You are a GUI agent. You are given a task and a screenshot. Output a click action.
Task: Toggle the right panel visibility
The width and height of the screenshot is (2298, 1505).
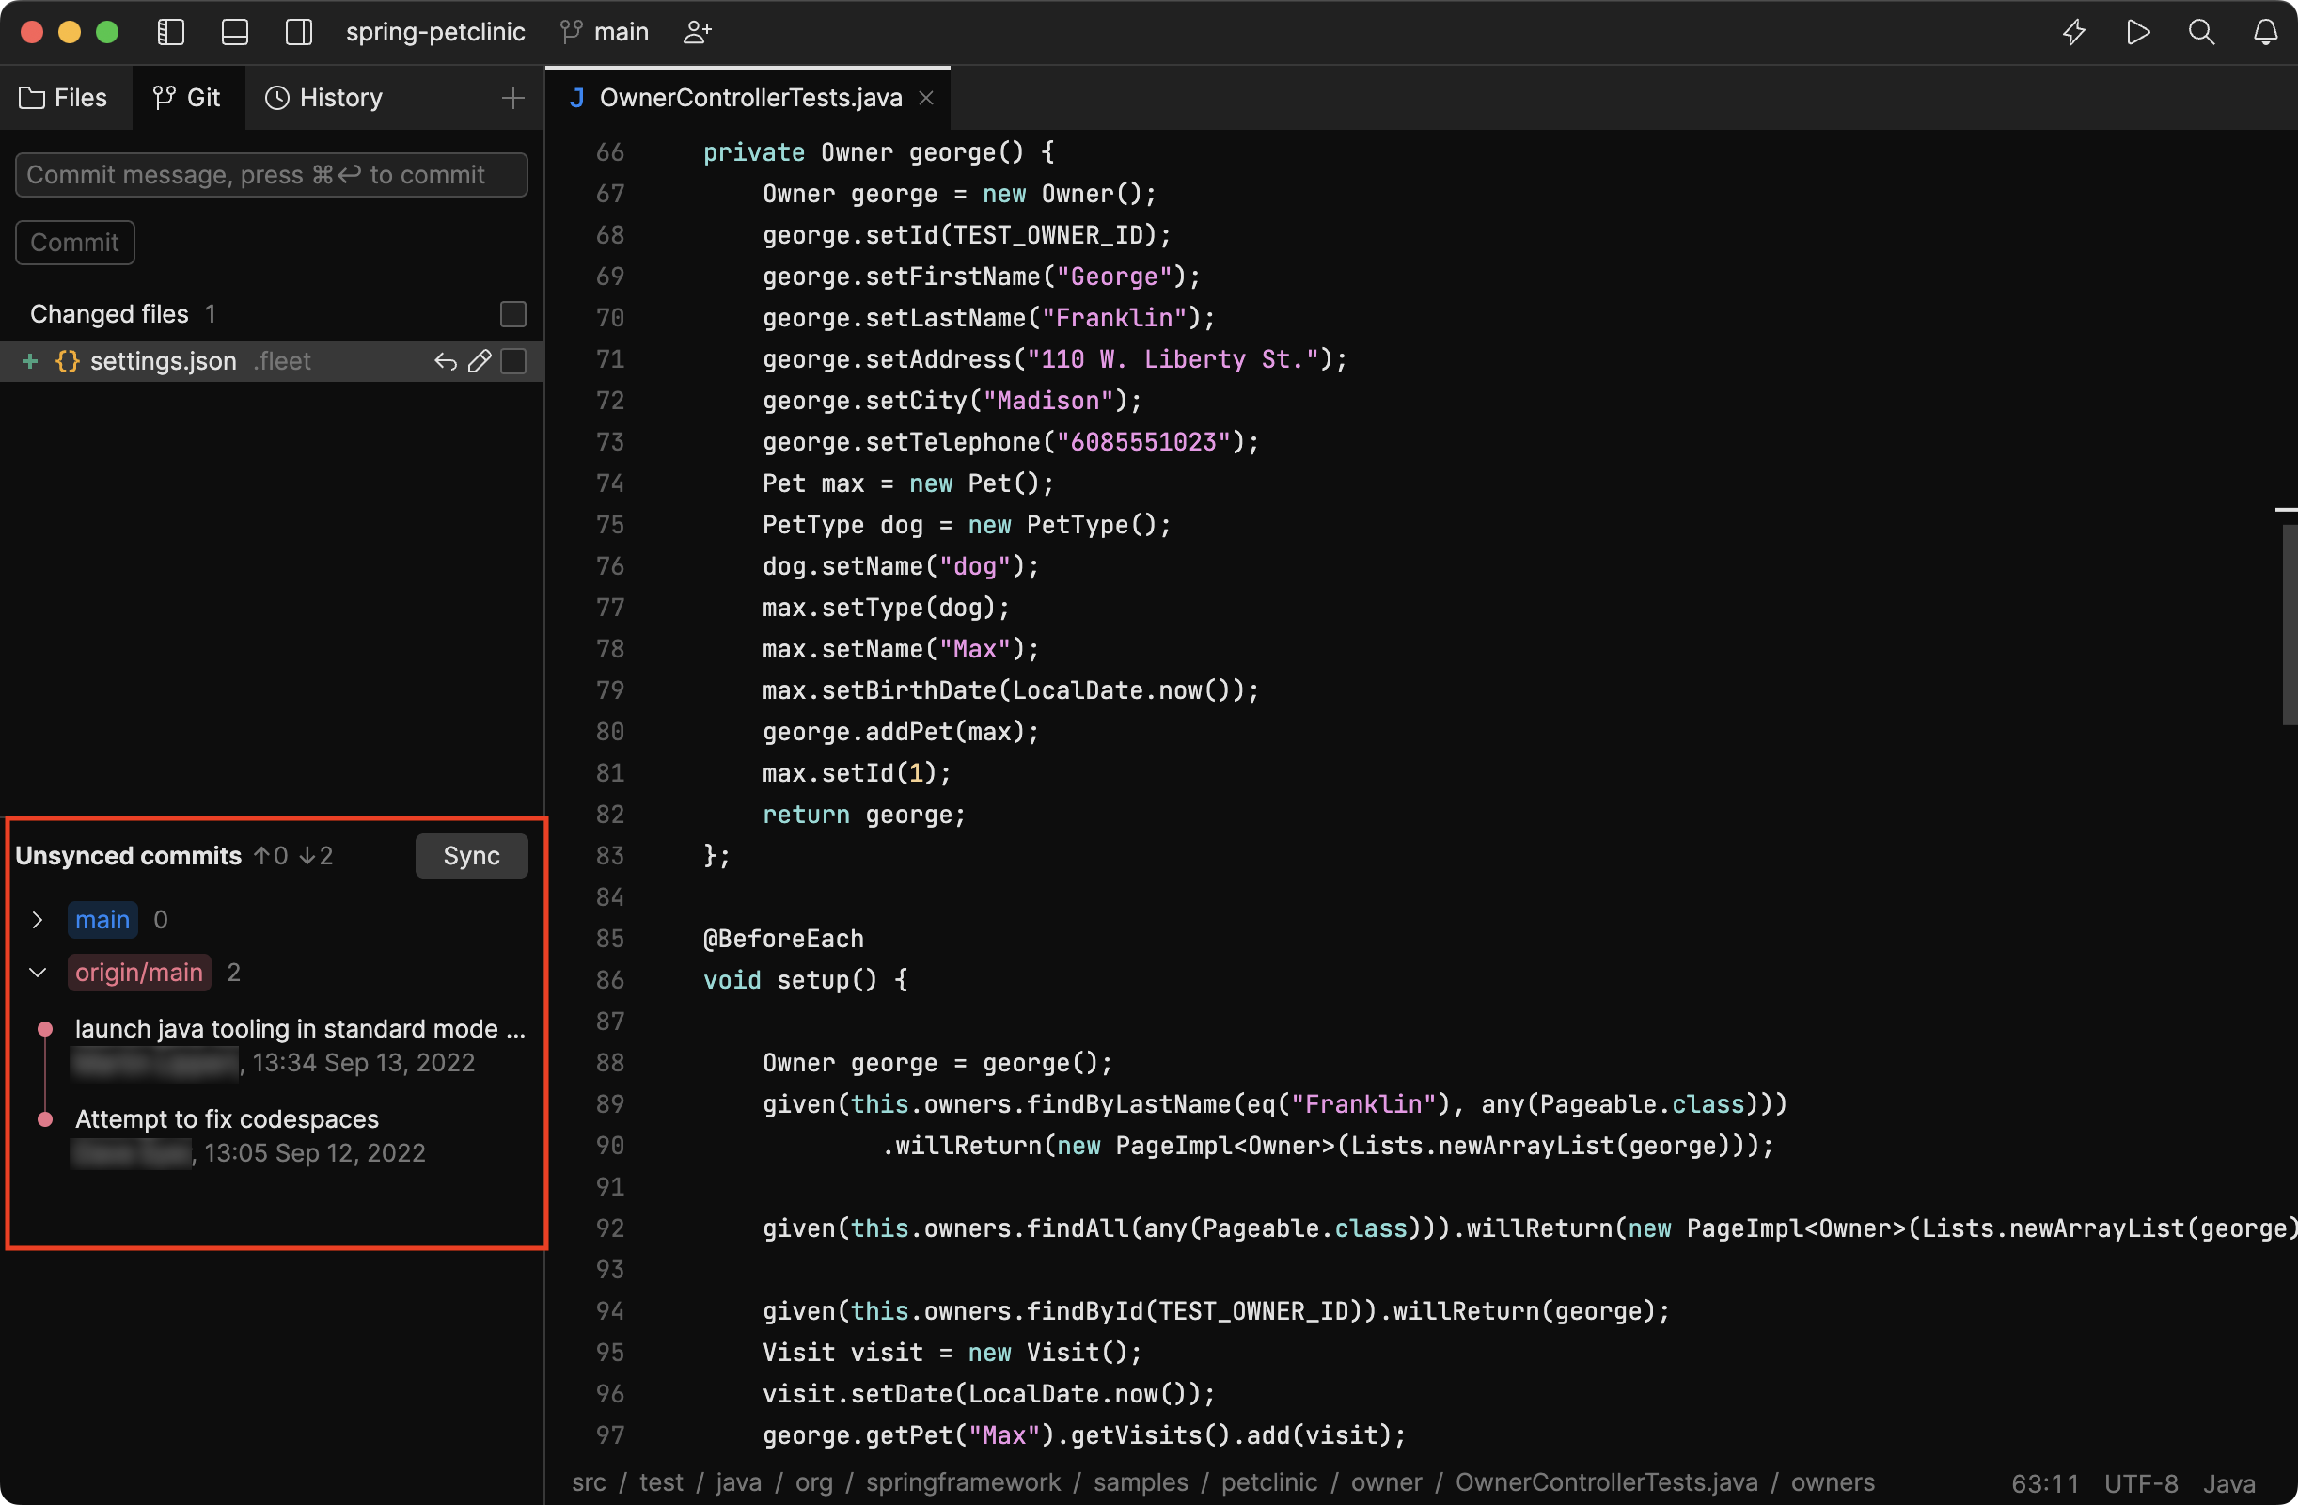pyautogui.click(x=298, y=31)
